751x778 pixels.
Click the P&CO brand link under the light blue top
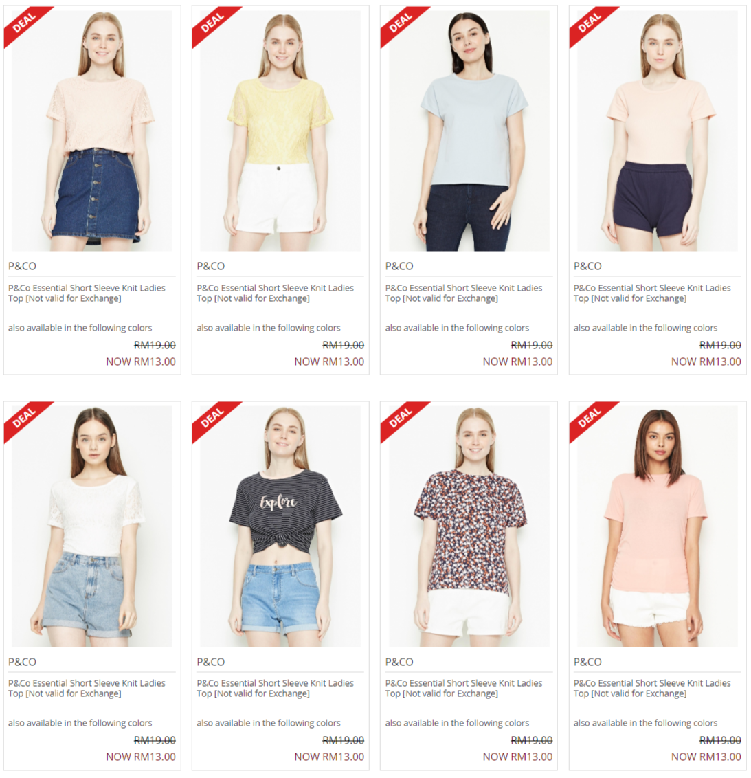[399, 266]
